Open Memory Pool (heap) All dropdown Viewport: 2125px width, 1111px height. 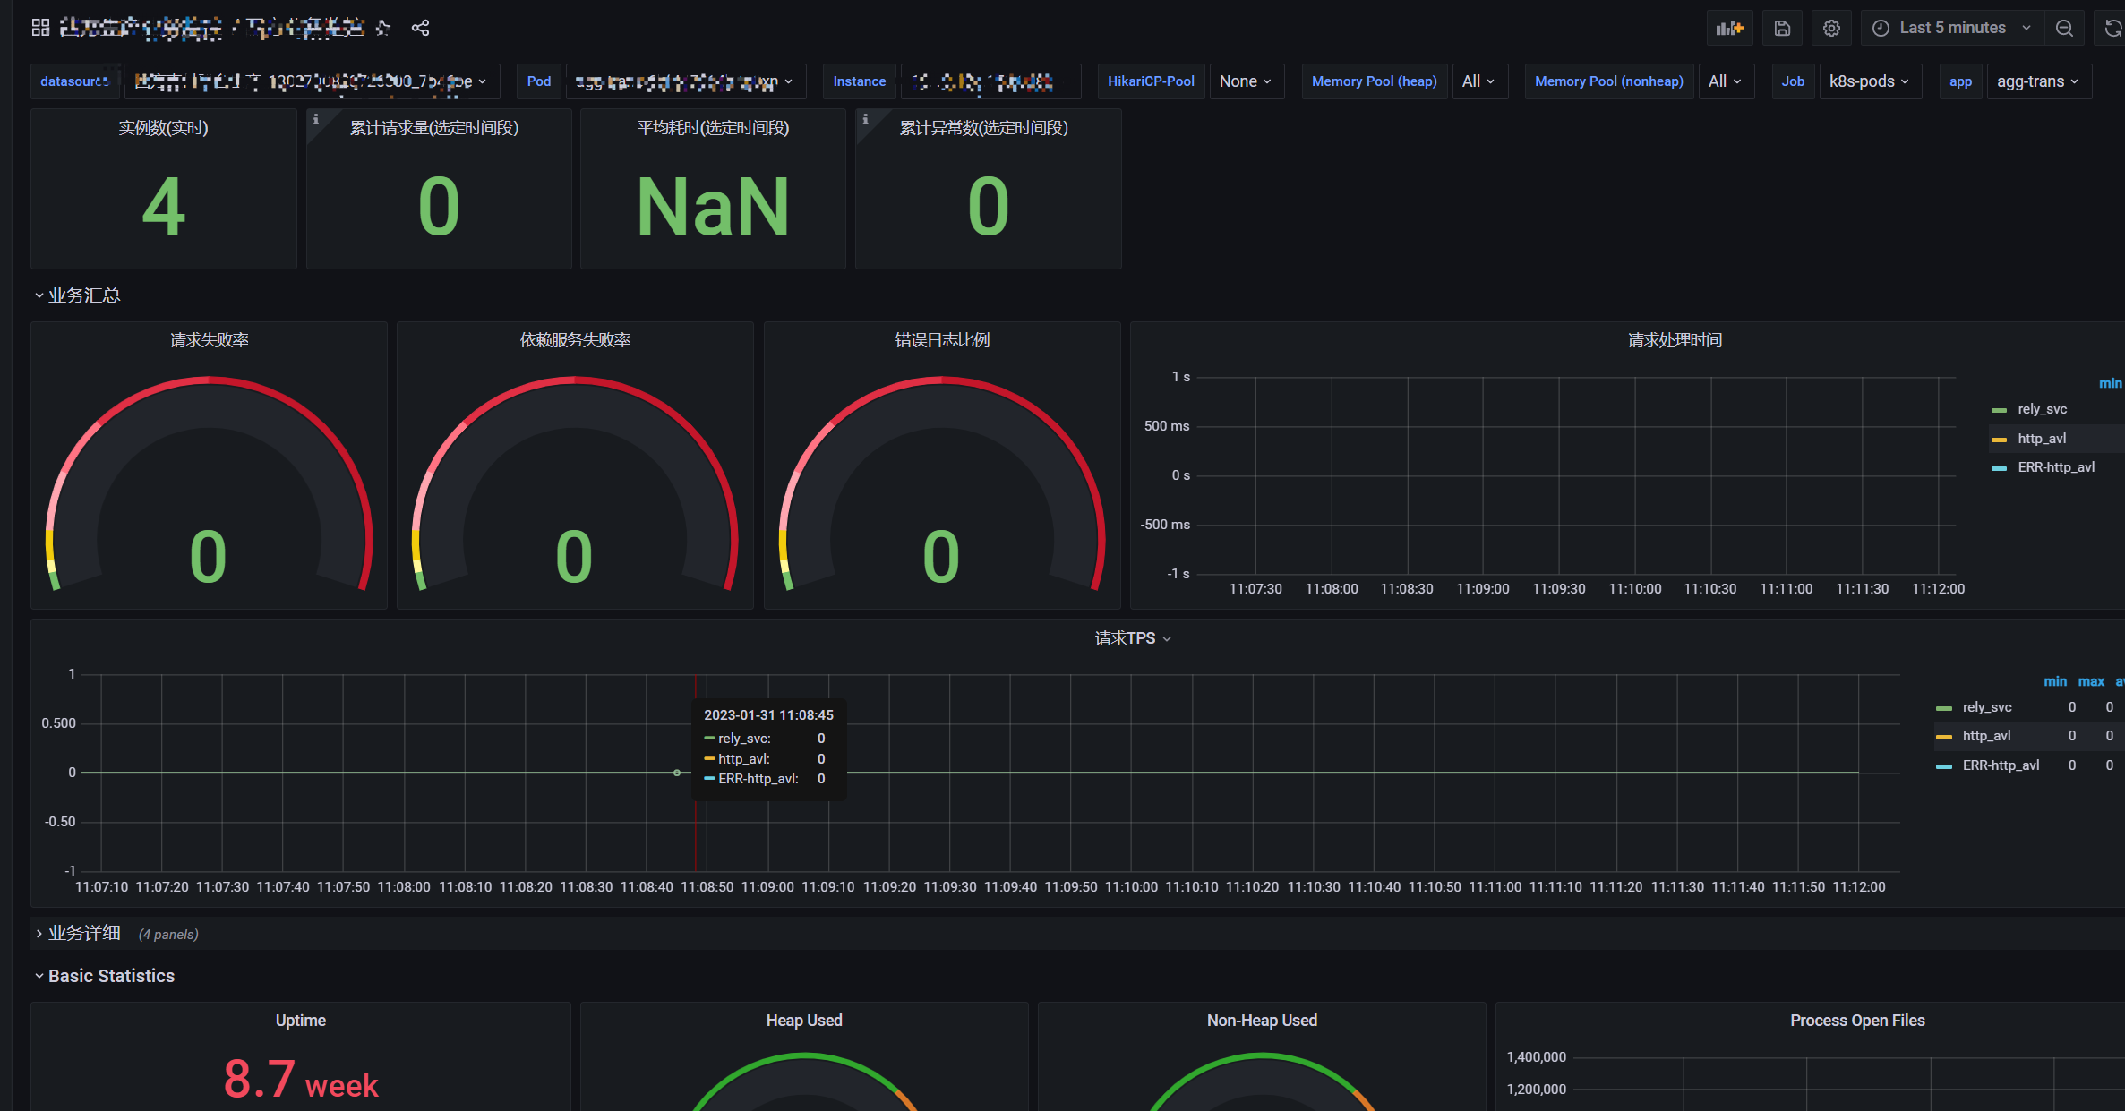(x=1478, y=81)
